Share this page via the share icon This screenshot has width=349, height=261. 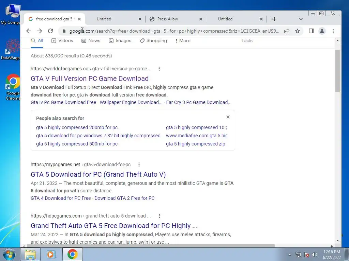coord(287,31)
